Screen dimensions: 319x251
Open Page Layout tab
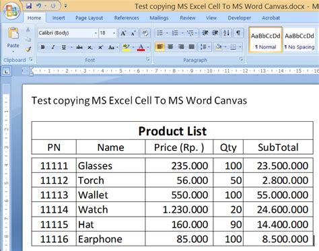coord(89,18)
